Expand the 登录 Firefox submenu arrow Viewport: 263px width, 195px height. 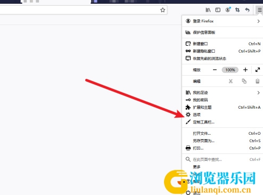pyautogui.click(x=258, y=21)
